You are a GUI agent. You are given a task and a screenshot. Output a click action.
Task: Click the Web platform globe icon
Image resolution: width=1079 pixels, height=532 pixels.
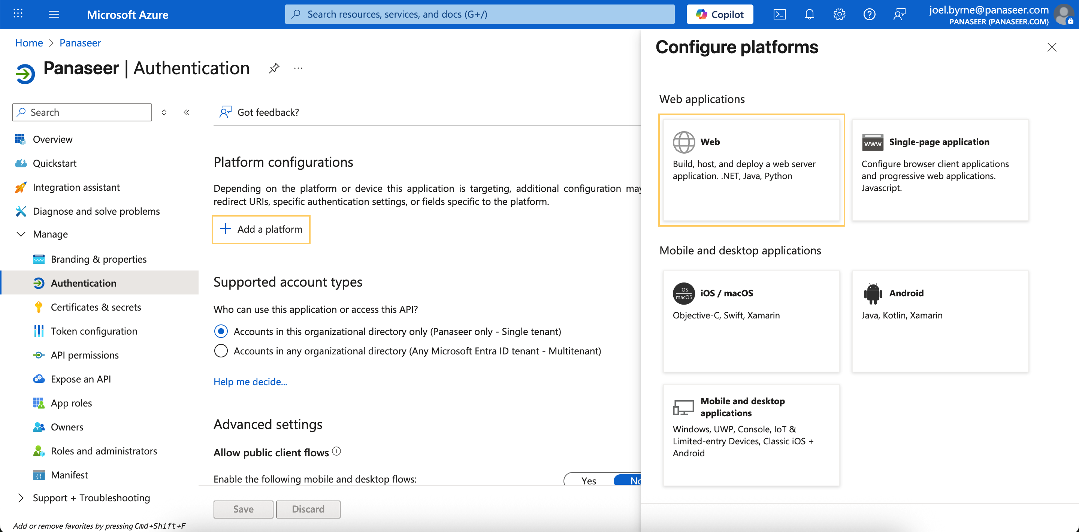[x=684, y=142]
